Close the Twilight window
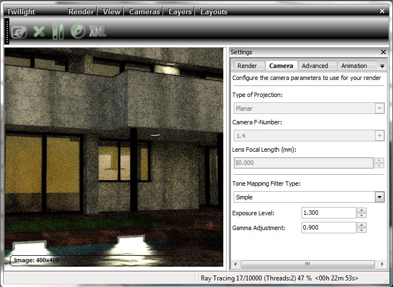The width and height of the screenshot is (393, 287). click(x=382, y=11)
